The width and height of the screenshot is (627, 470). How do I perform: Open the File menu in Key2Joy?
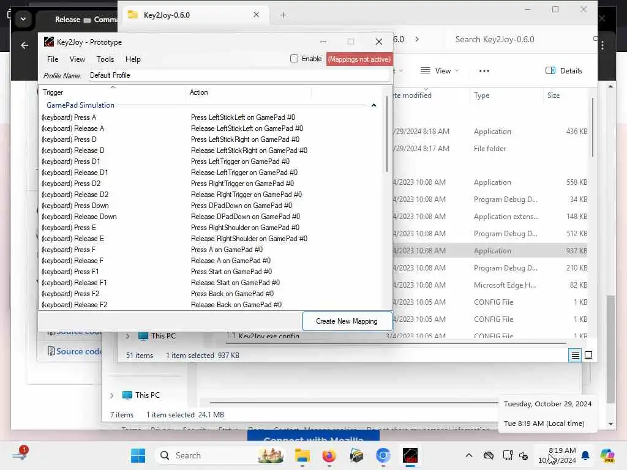click(x=53, y=59)
